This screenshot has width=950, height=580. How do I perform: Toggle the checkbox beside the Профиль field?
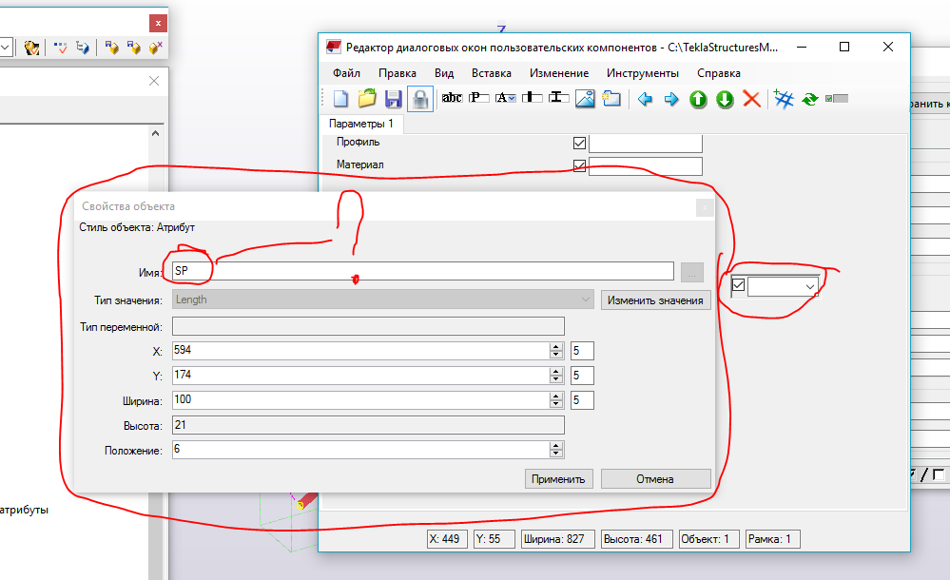point(579,144)
